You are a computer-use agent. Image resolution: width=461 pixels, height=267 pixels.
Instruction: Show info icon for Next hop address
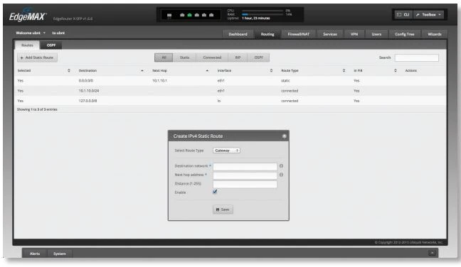point(281,175)
